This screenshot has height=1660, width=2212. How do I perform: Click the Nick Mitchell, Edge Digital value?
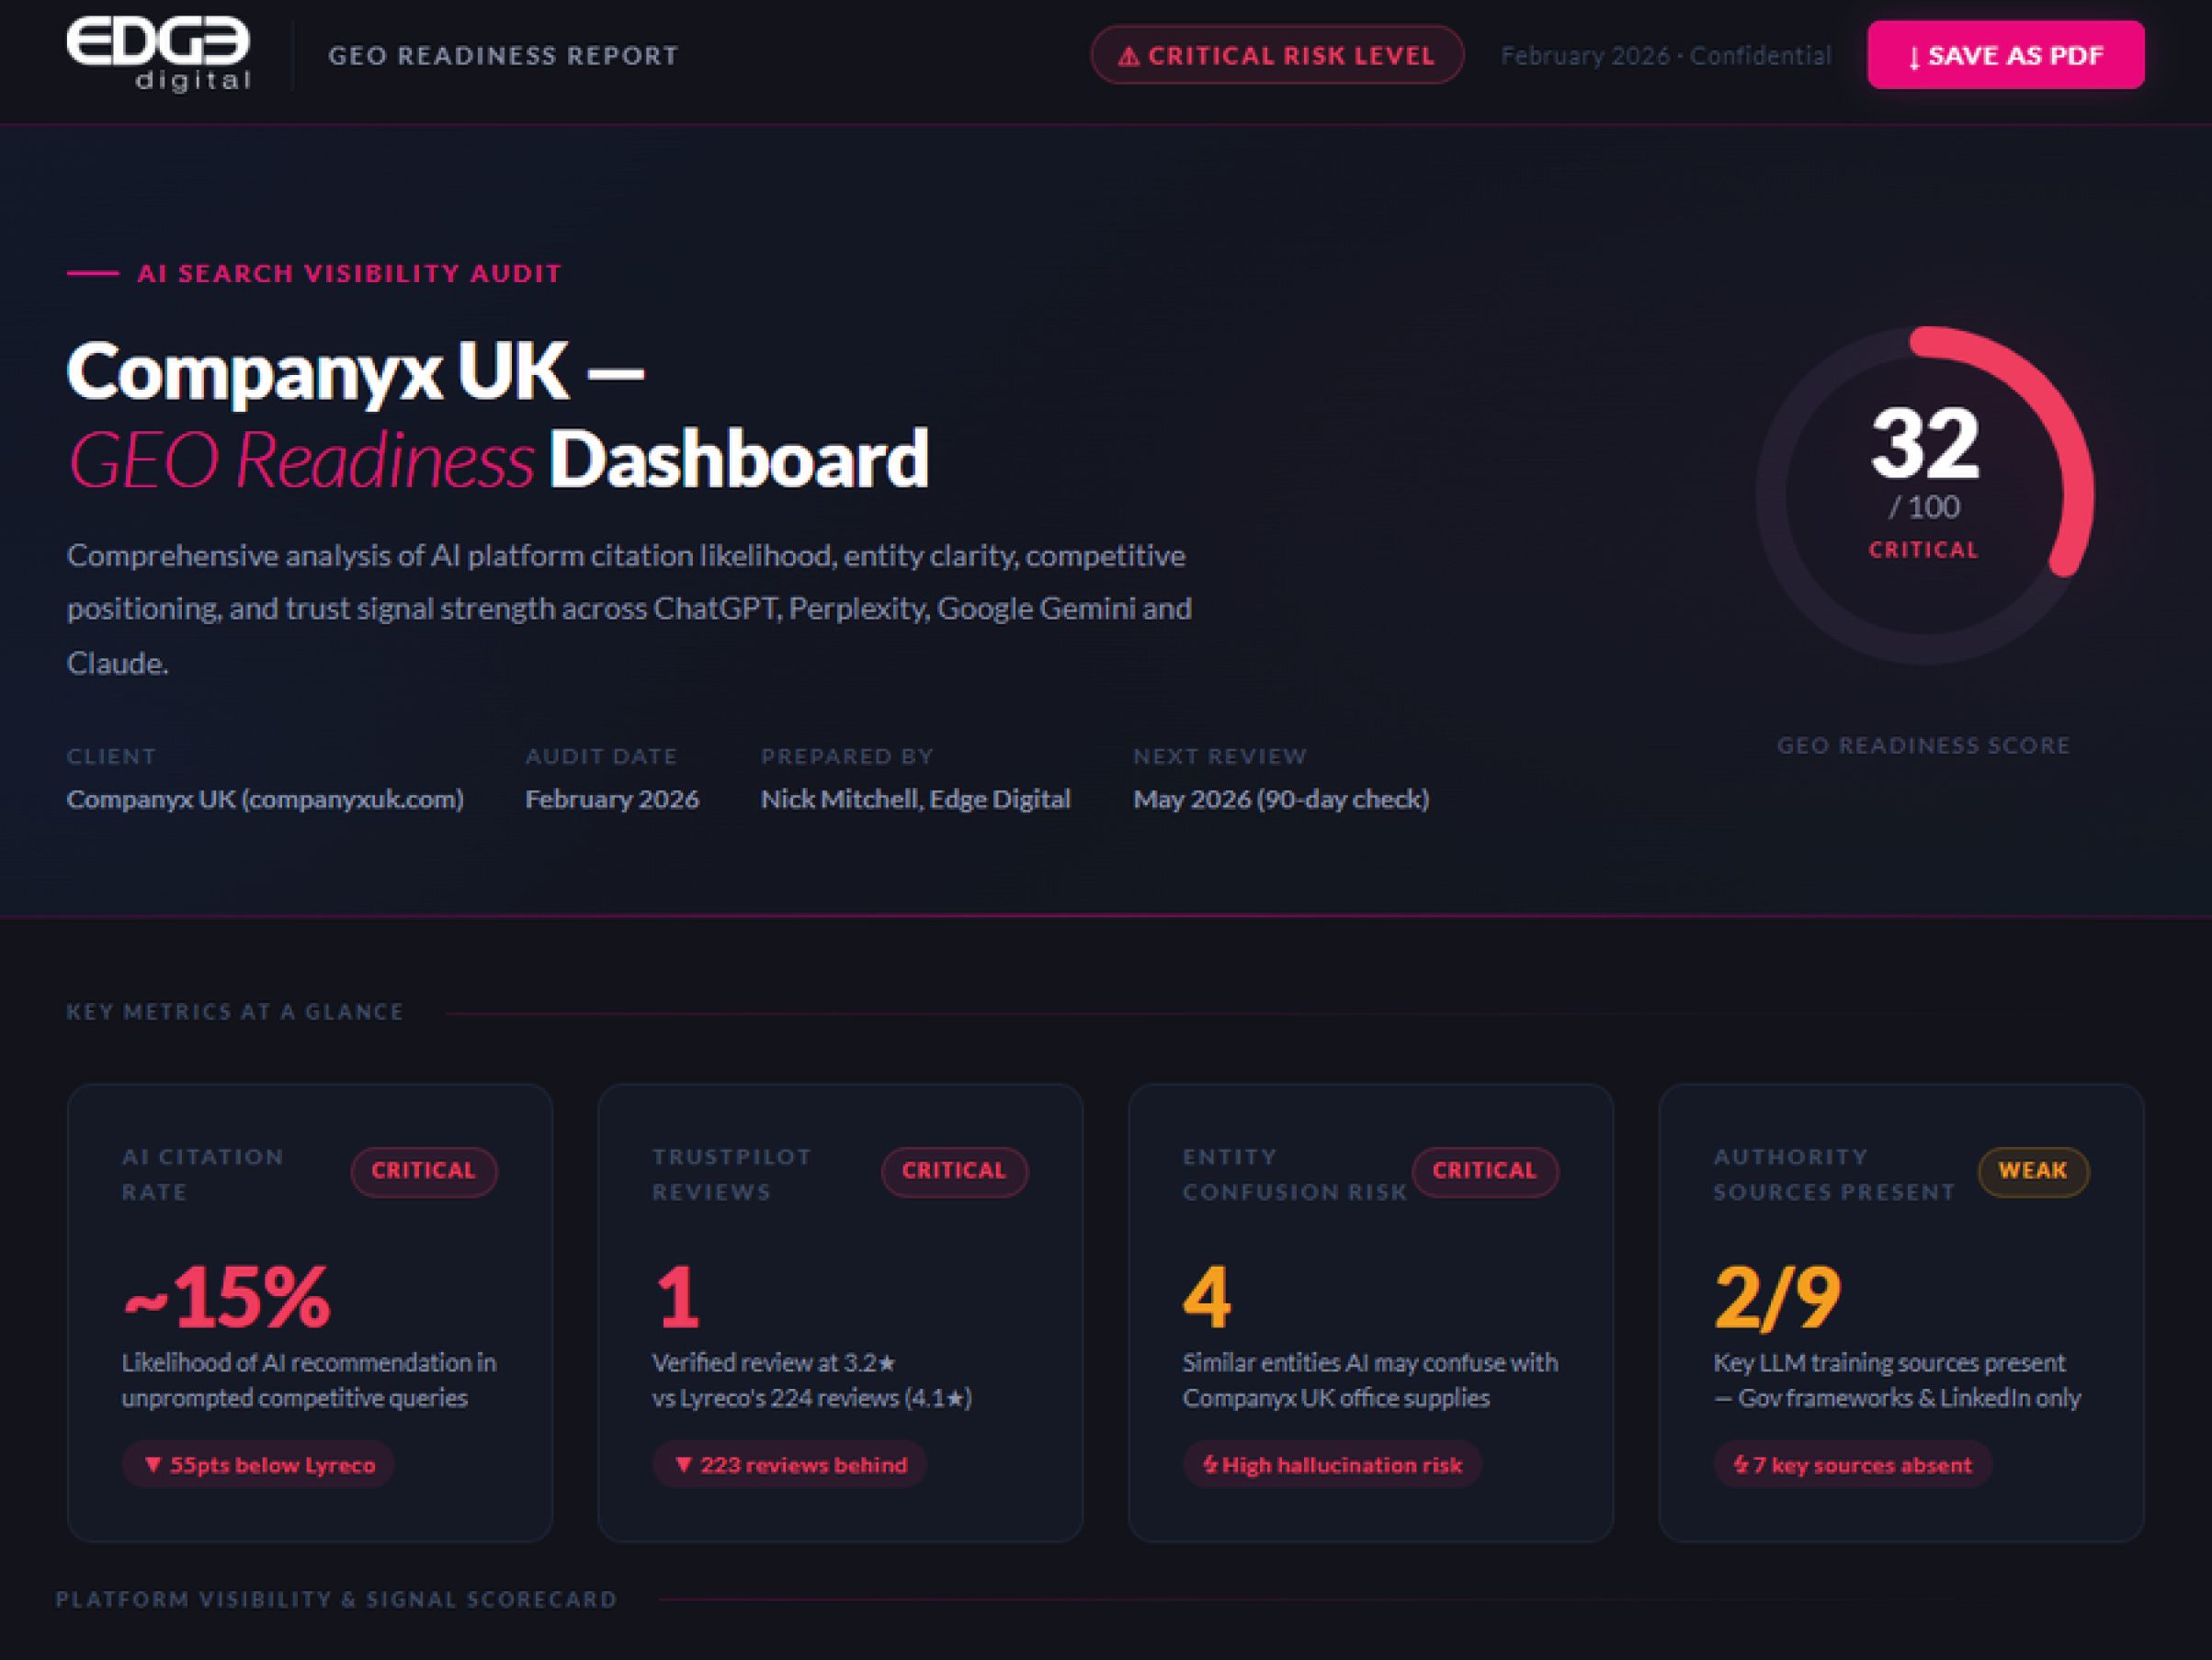(x=915, y=799)
